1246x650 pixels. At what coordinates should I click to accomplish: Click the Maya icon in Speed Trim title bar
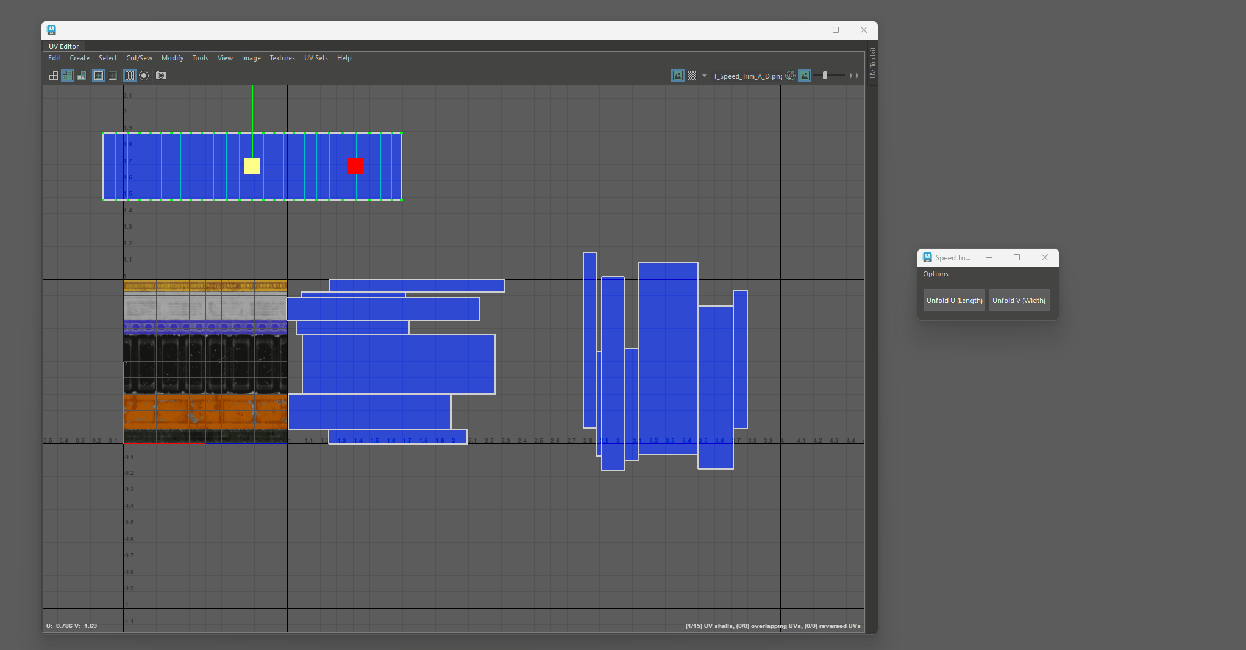click(927, 257)
